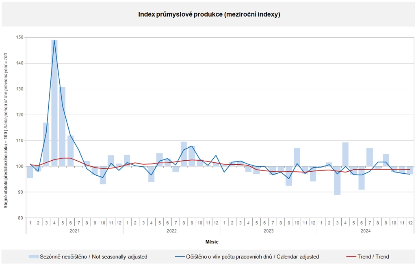Viewport: 416px width, 265px height.
Task: Select the 2022 year label on axis
Action: (x=172, y=231)
